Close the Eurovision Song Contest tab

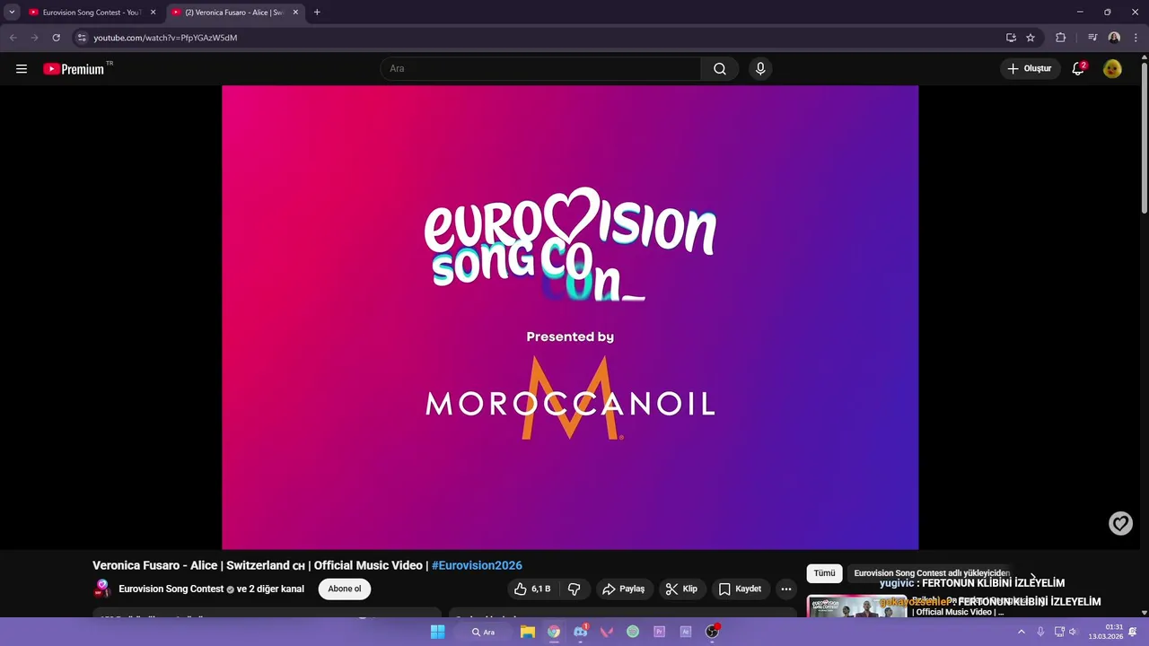coord(153,13)
